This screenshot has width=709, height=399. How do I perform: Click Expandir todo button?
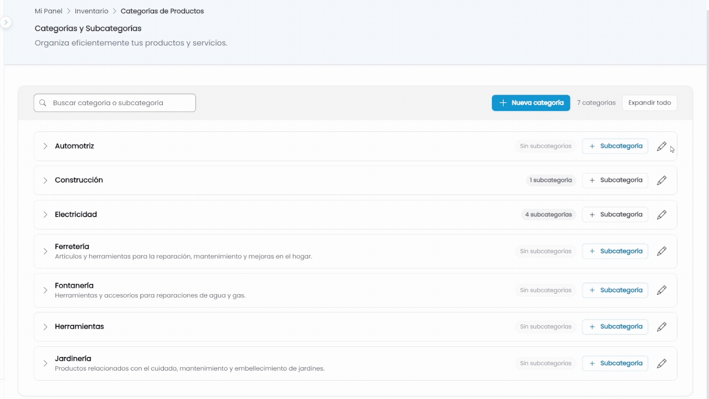click(x=650, y=103)
